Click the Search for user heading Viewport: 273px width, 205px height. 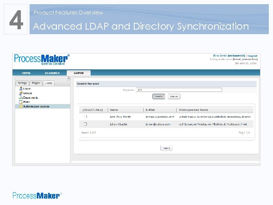point(88,84)
